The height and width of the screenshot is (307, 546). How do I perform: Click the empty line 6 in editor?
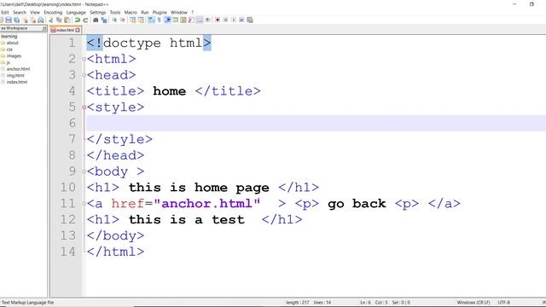316,123
